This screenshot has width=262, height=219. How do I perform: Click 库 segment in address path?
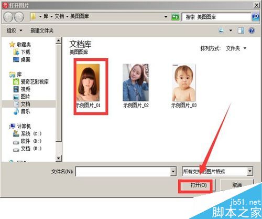46,16
